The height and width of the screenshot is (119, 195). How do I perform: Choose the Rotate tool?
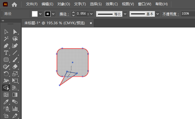pos(6,74)
